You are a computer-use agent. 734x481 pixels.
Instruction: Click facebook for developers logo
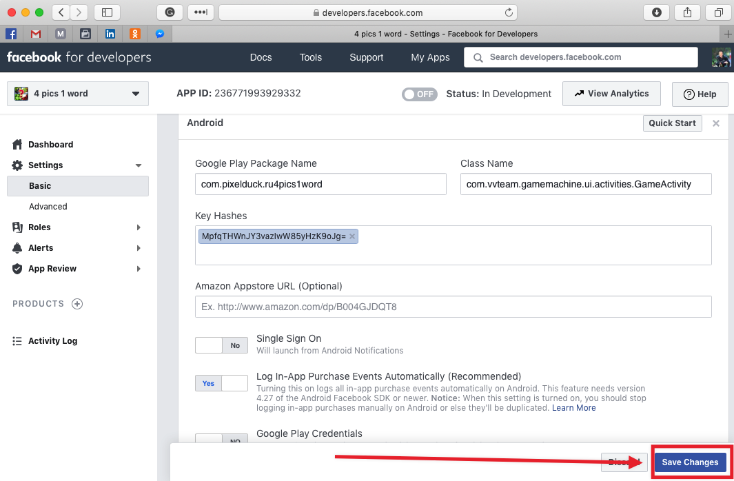[x=79, y=57]
